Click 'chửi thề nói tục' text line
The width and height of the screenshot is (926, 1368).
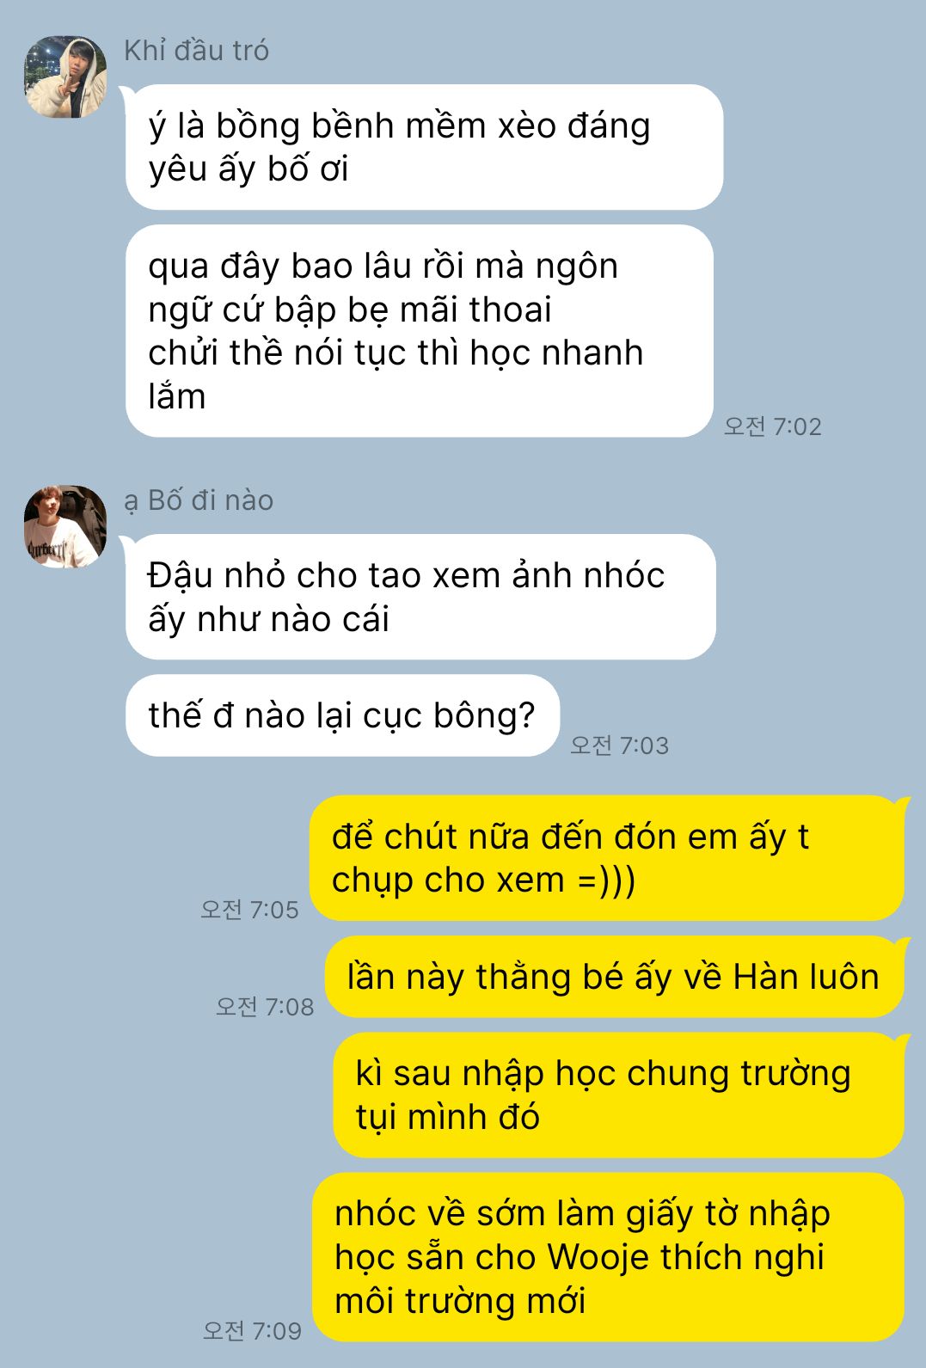[x=396, y=353]
